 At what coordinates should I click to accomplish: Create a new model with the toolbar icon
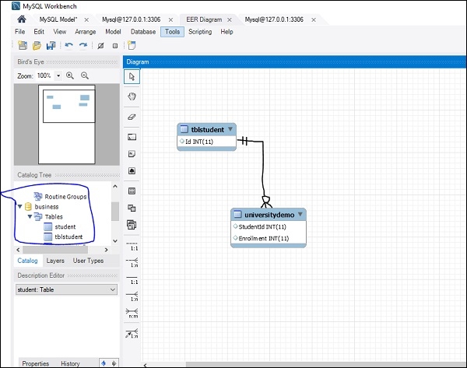(x=23, y=46)
